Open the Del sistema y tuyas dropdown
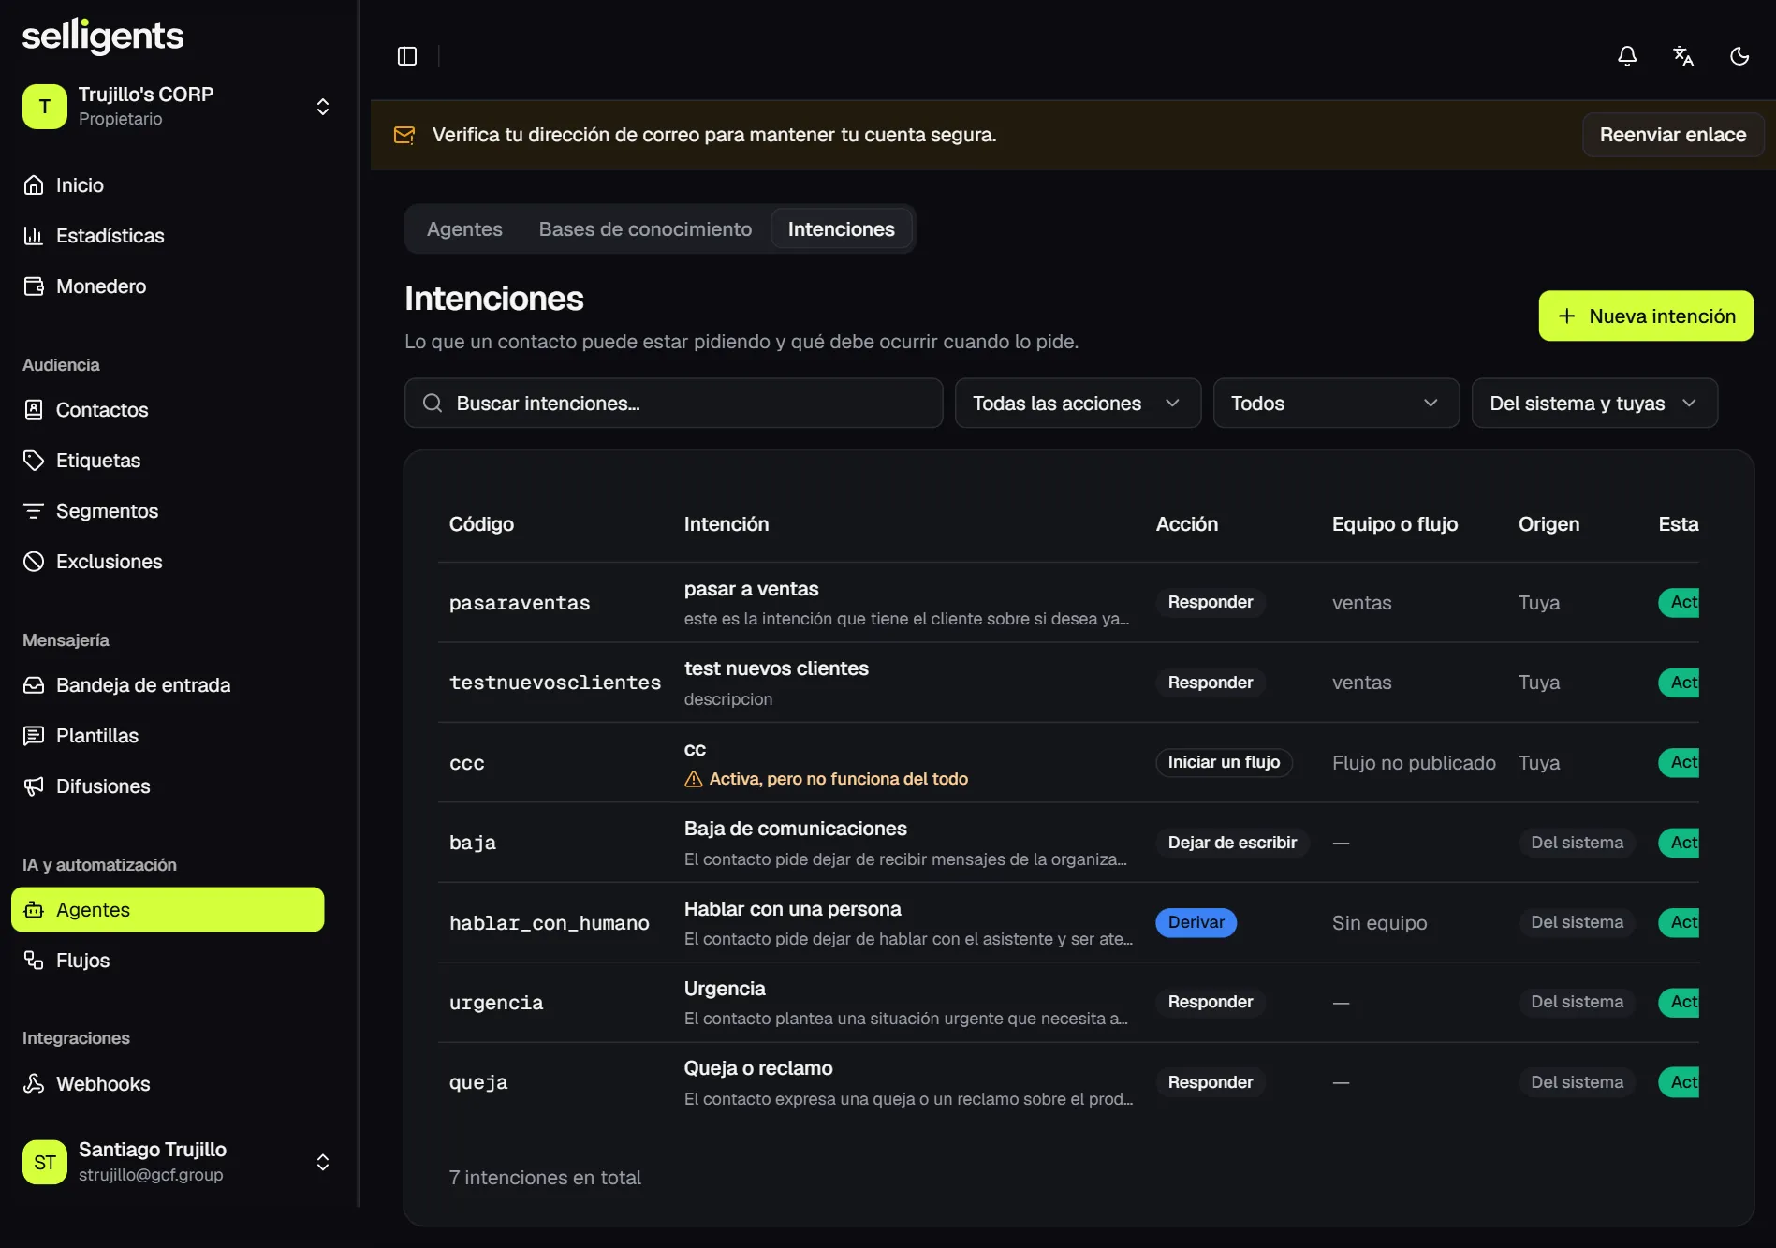This screenshot has width=1776, height=1248. click(x=1594, y=404)
